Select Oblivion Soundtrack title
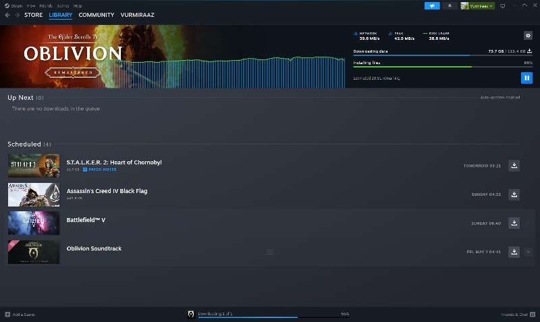Image resolution: width=540 pixels, height=322 pixels. point(94,248)
